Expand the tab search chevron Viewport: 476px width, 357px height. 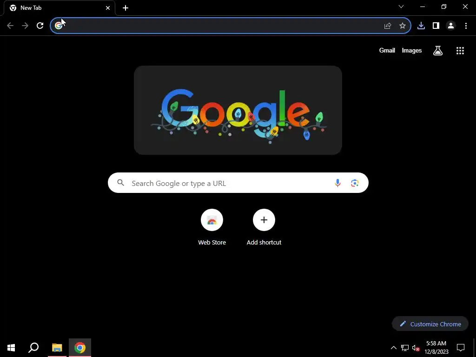[401, 7]
